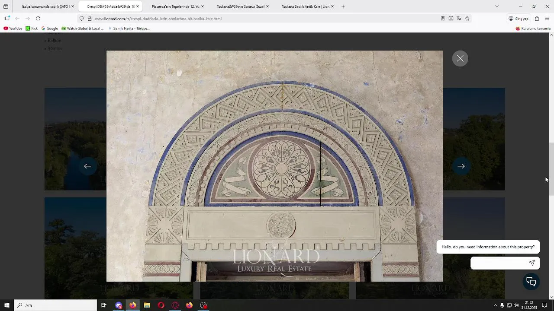Open the Opera GX outlined icon in taskbar
The height and width of the screenshot is (311, 554).
pos(175,305)
